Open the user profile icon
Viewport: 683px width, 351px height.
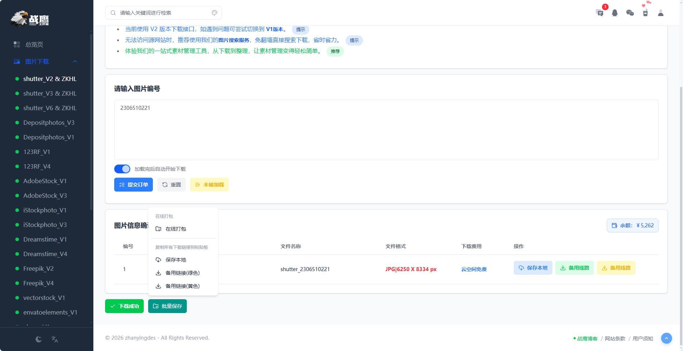tap(661, 13)
